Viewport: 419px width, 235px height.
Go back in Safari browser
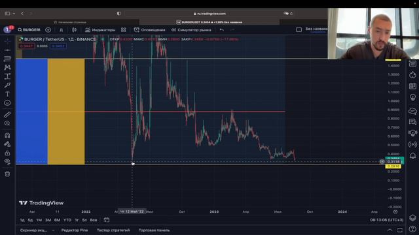(22, 13)
